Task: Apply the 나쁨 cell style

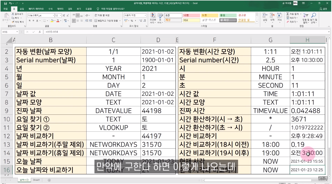Action: (x=191, y=15)
